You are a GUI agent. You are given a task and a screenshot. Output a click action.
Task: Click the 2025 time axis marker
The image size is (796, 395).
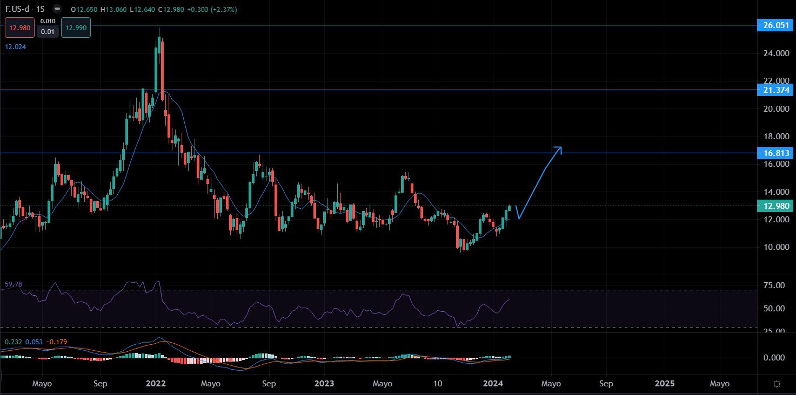click(664, 384)
